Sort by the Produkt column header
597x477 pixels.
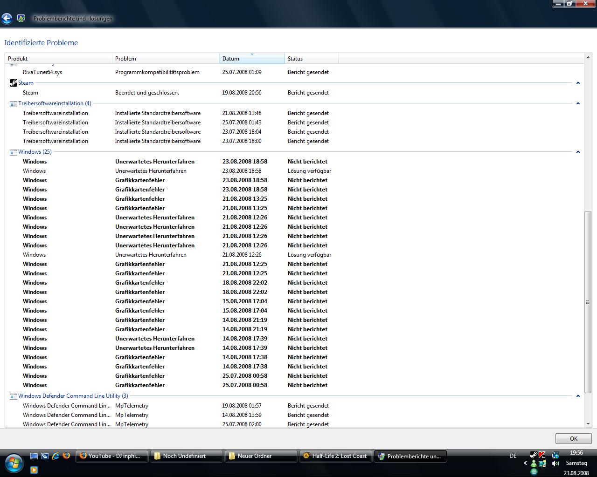point(59,59)
